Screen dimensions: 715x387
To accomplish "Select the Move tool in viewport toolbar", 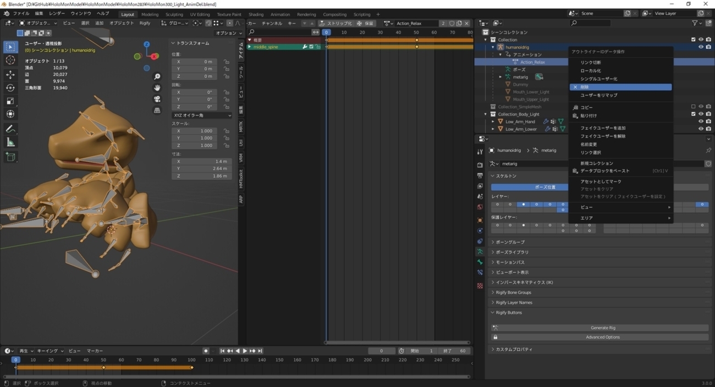I will (10, 74).
